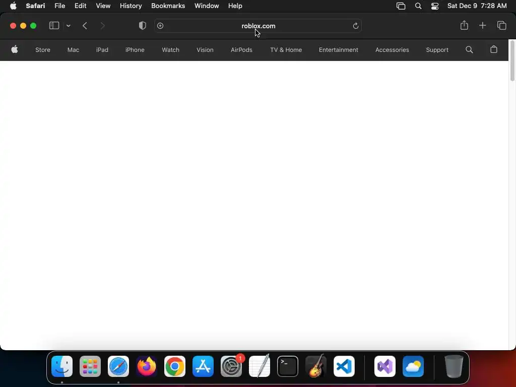Image resolution: width=516 pixels, height=387 pixels.
Task: Open the iPad section link
Action: tap(102, 50)
